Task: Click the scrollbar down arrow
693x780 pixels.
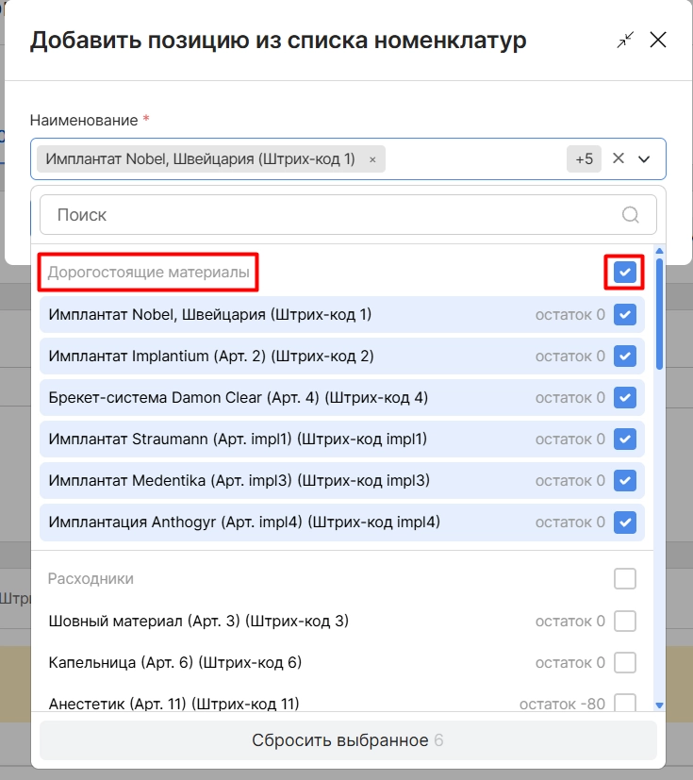Action: point(660,705)
